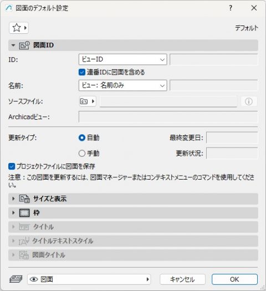266x291 pixels.
Task: Click the custom ID text field
Action: click(213, 59)
